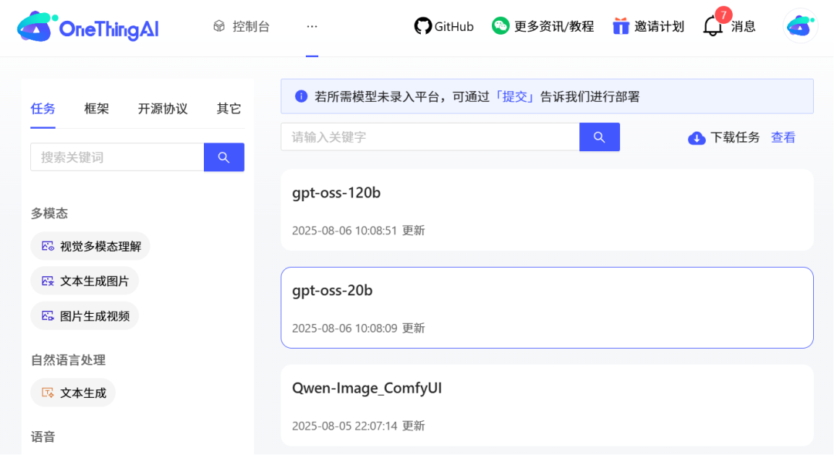The image size is (834, 455).
Task: Toggle the 图片生成视频 filter
Action: 85,316
